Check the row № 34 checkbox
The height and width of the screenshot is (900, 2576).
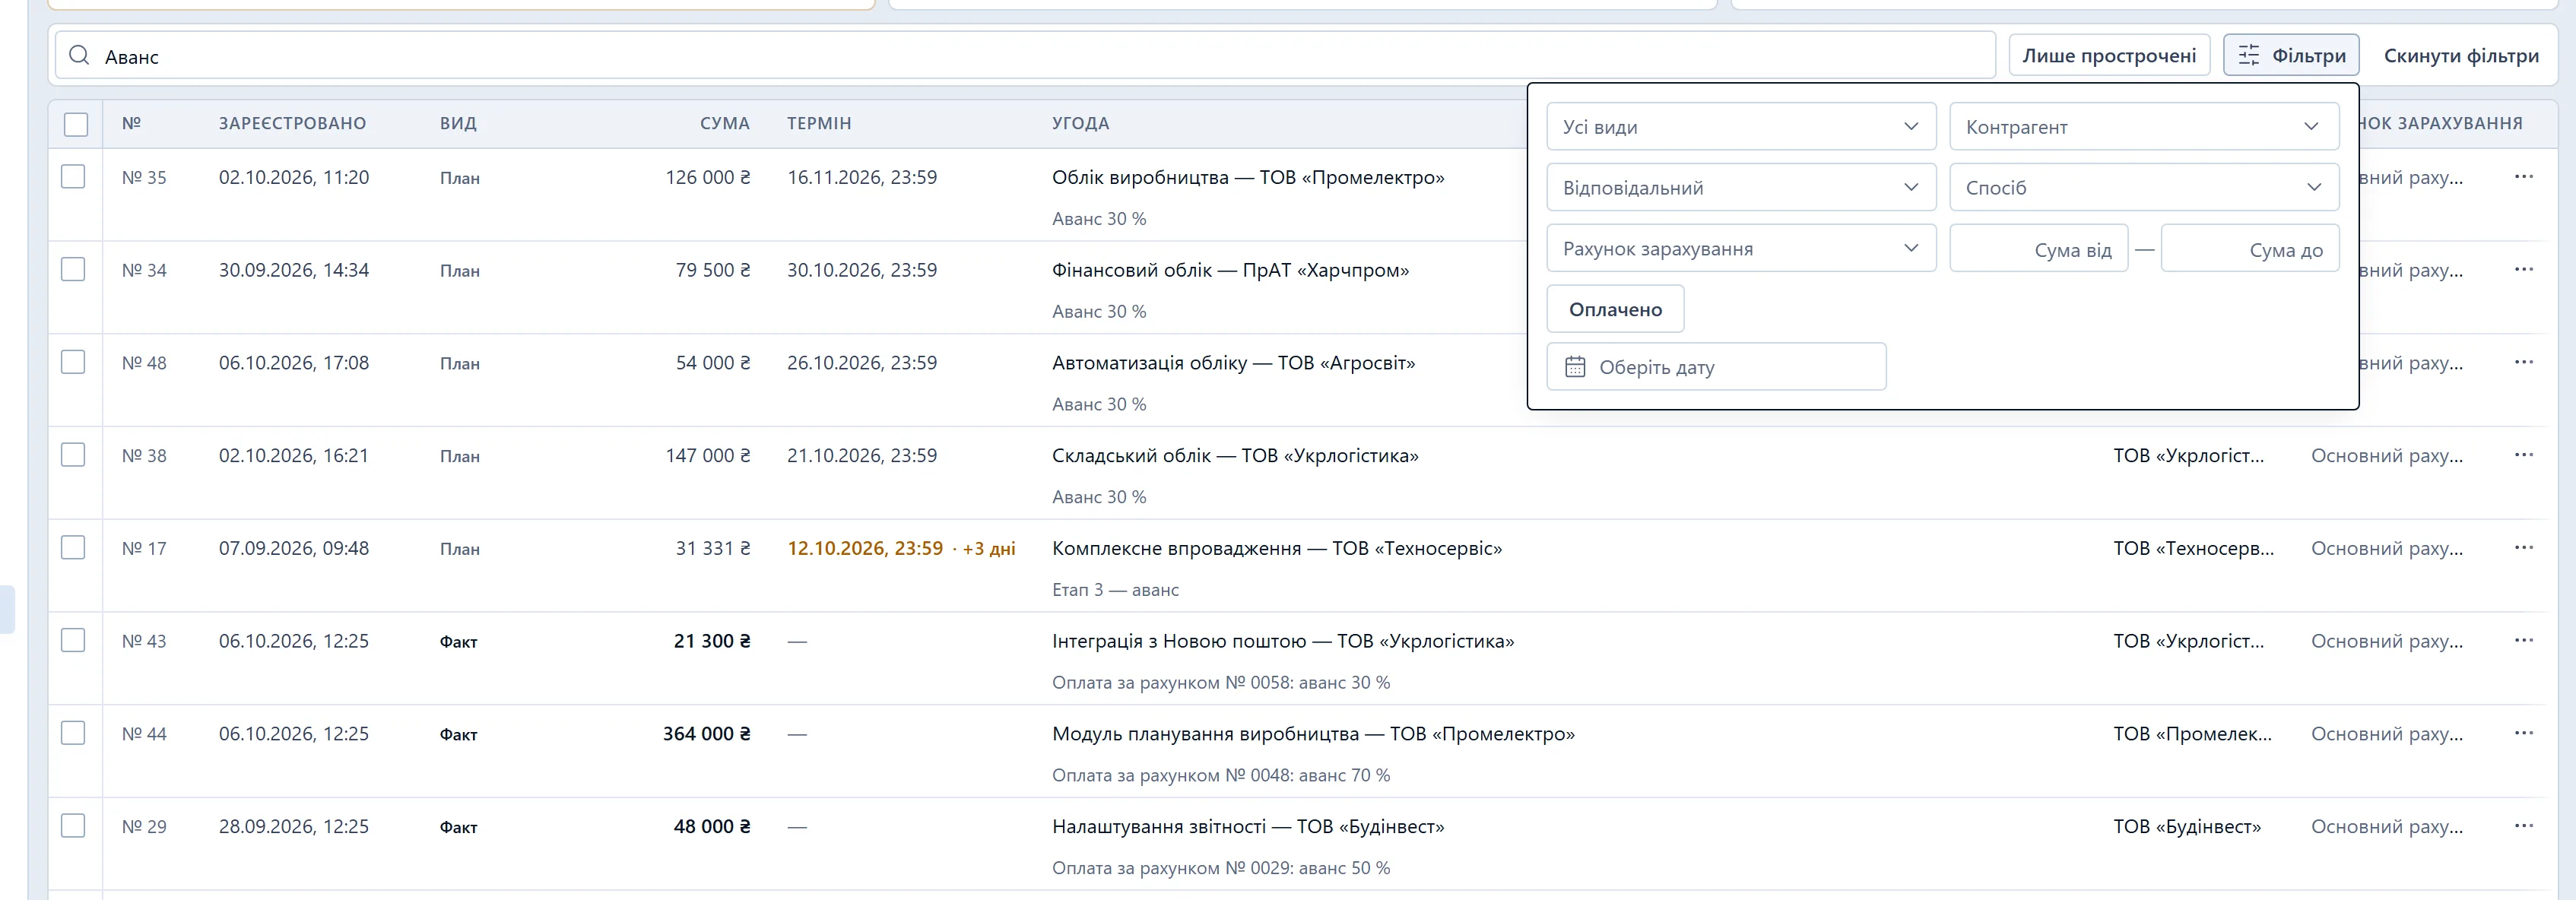point(73,270)
